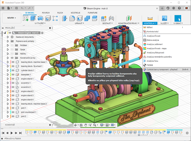Switch to the PLECH tab
Viewport: 191px width, 141px height.
pos(60,13)
